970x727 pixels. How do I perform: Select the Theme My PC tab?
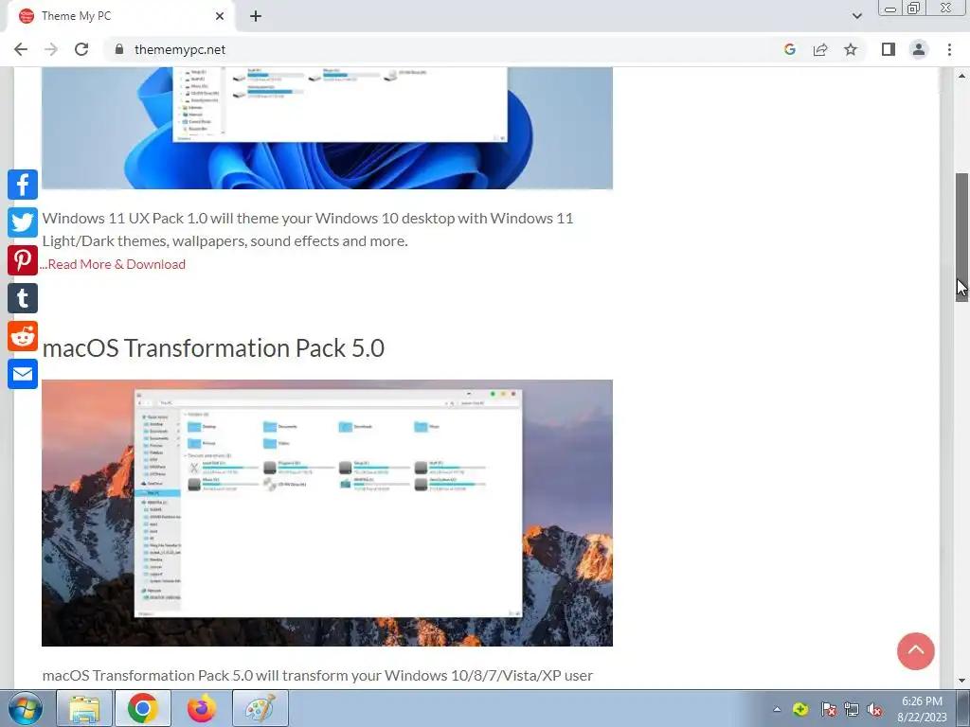[x=120, y=16]
